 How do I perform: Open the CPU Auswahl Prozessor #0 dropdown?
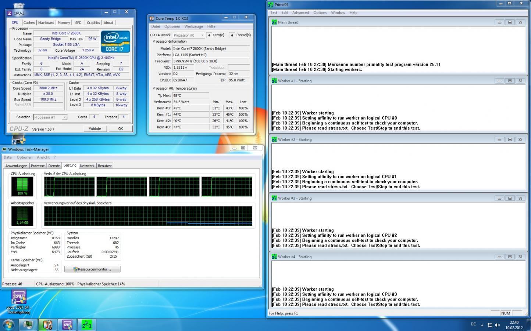point(189,35)
